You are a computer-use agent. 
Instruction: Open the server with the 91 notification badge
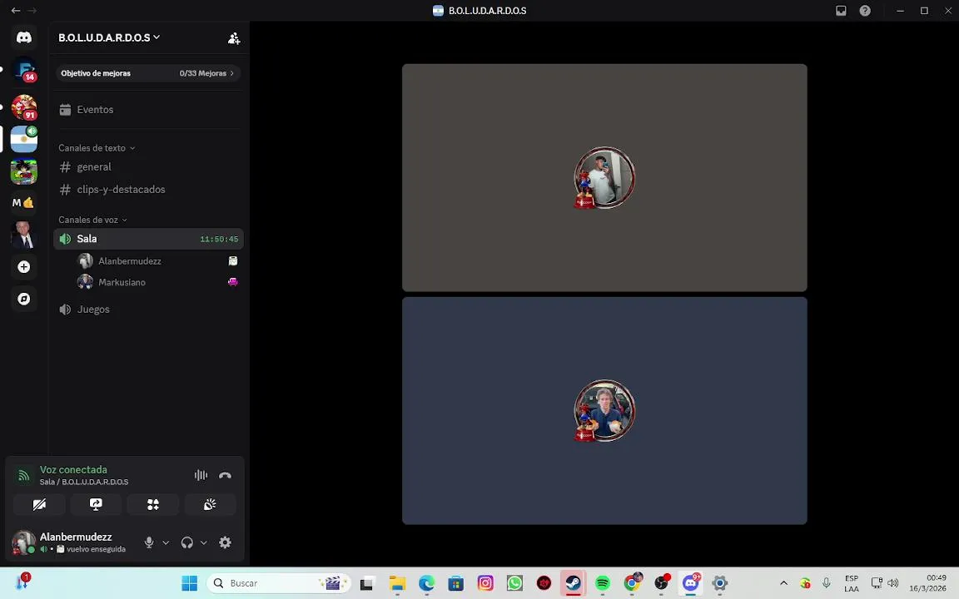(x=24, y=107)
